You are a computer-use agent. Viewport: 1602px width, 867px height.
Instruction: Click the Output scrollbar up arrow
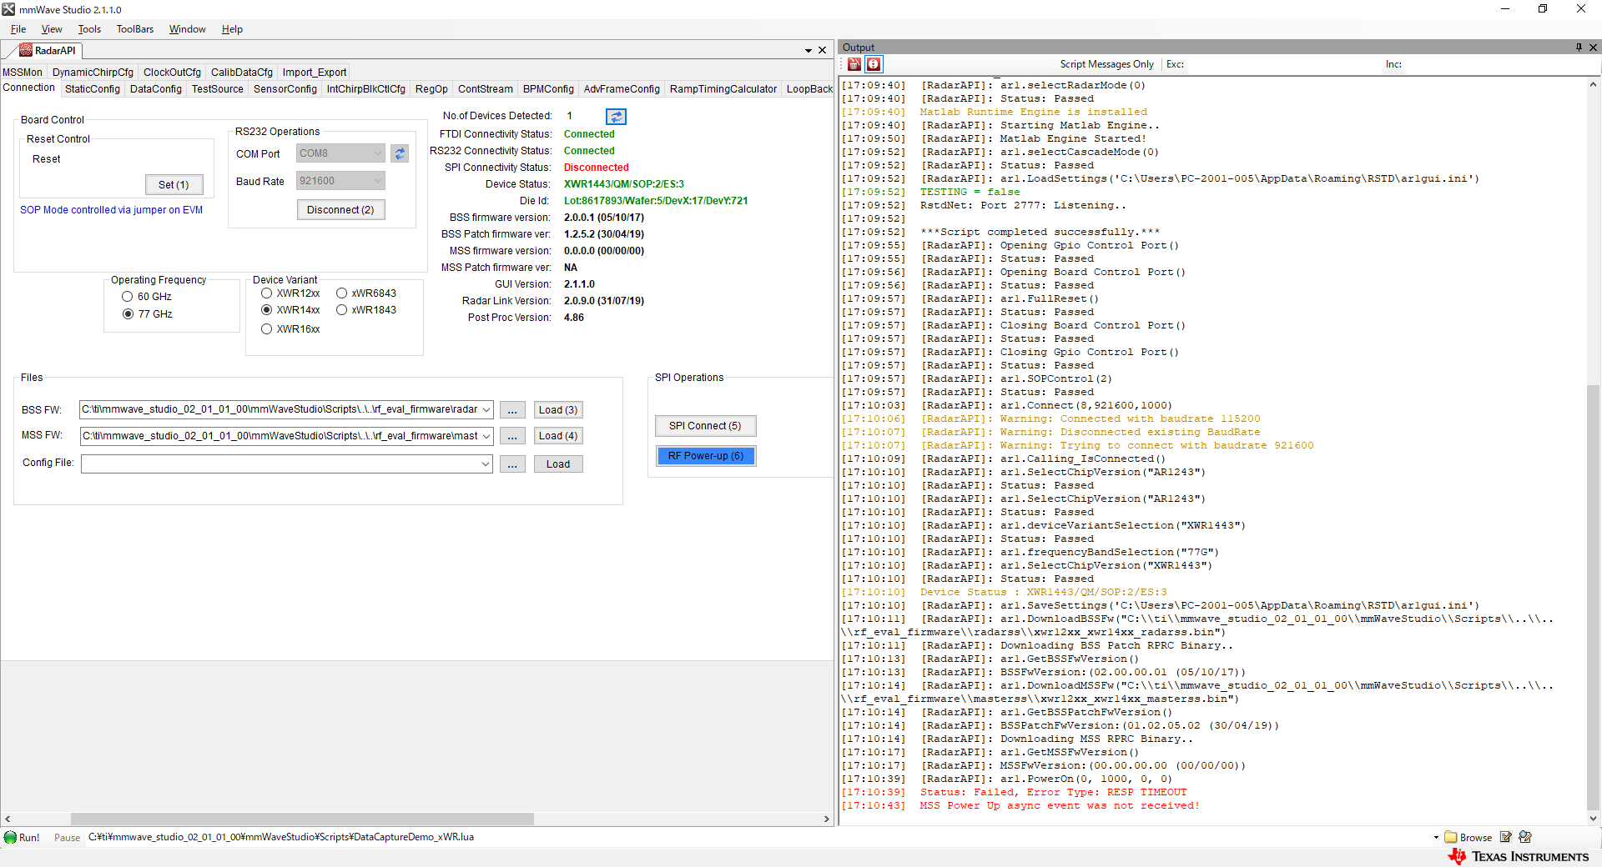1593,84
